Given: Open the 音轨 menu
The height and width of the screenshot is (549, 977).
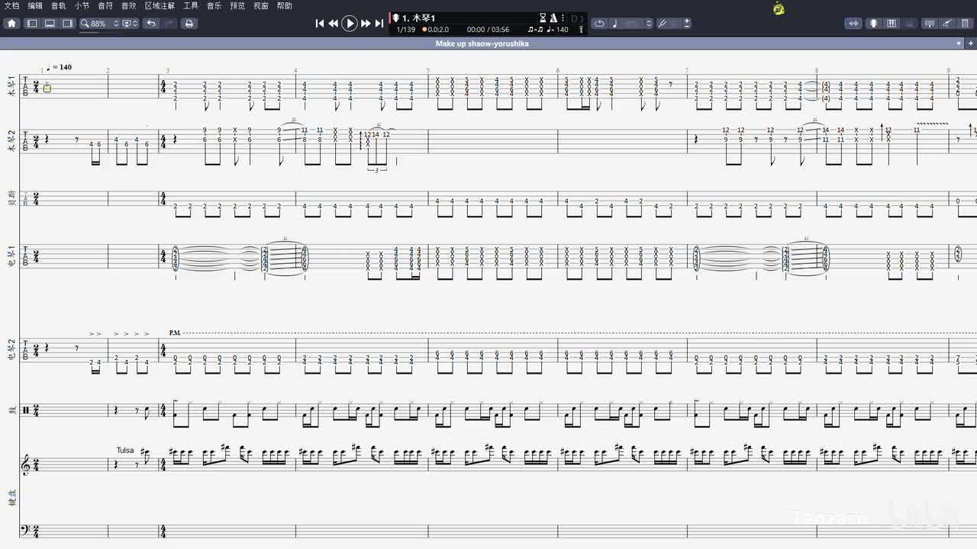Looking at the screenshot, I should [x=59, y=5].
